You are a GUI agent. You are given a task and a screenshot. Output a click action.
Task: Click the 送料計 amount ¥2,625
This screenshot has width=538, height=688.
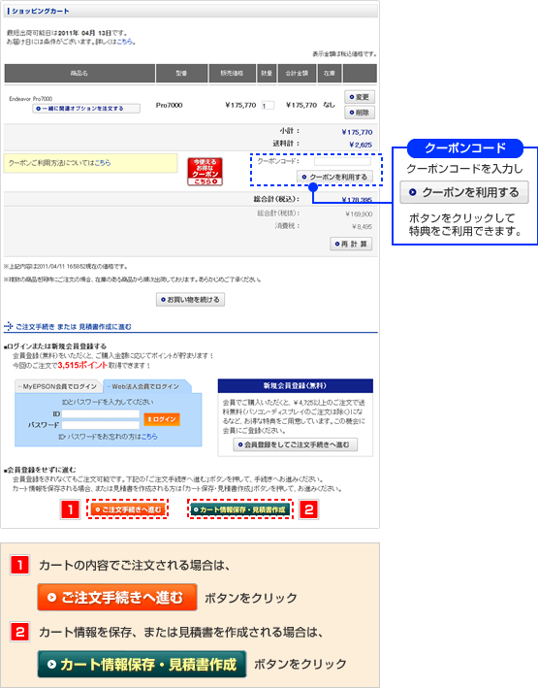pos(361,145)
